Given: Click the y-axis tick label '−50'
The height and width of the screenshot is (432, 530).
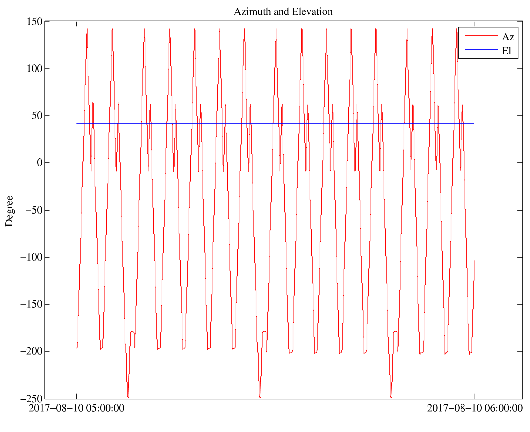Looking at the screenshot, I should click(34, 210).
